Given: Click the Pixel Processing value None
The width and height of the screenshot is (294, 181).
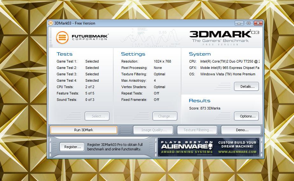Looking at the screenshot, I should (x=158, y=68).
